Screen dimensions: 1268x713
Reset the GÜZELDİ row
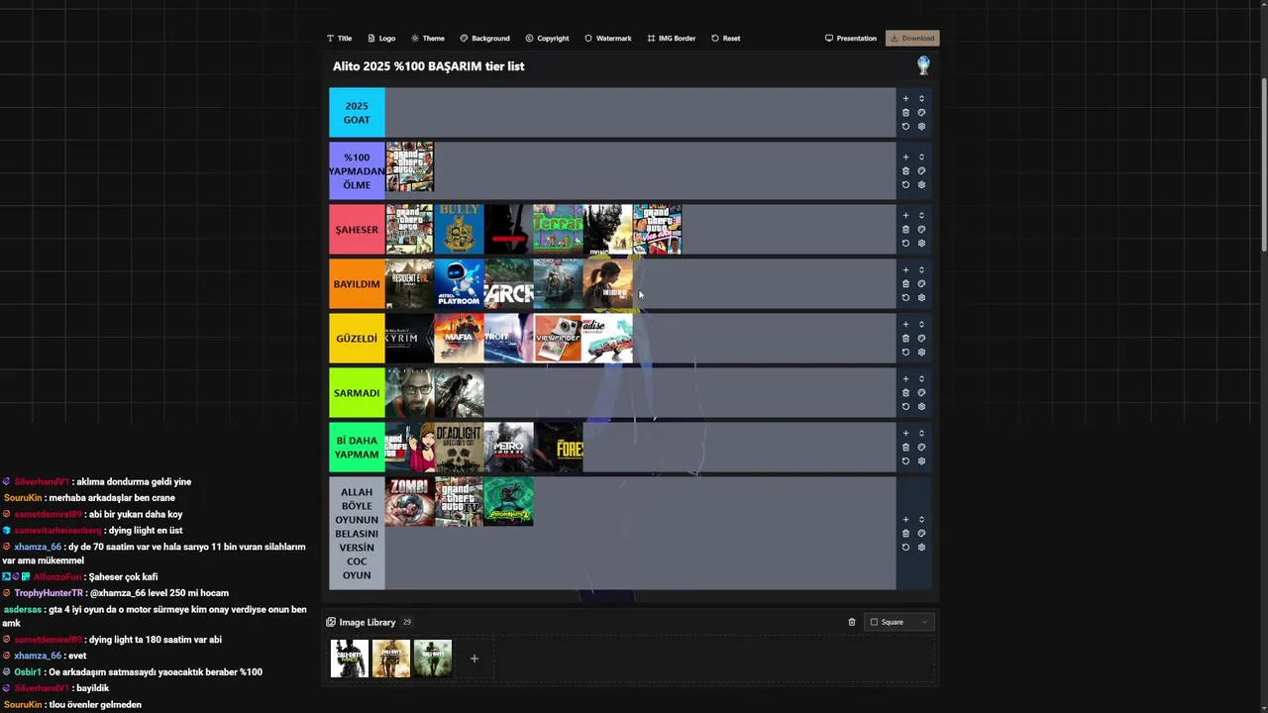[x=905, y=353]
